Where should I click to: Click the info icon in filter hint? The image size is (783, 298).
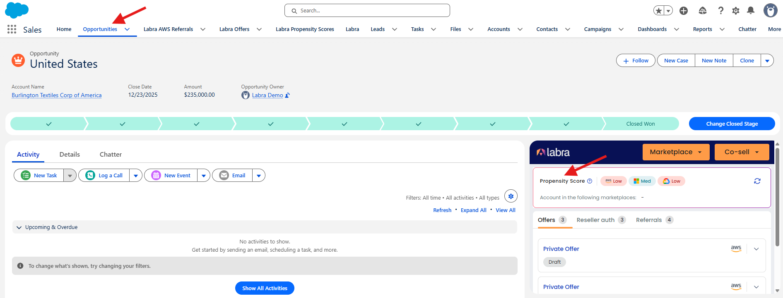tap(20, 266)
